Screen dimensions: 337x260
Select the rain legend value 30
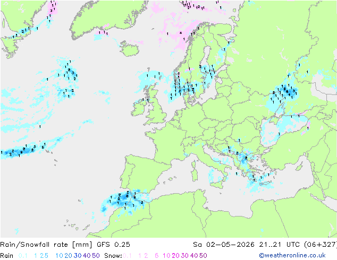[x=78, y=256]
